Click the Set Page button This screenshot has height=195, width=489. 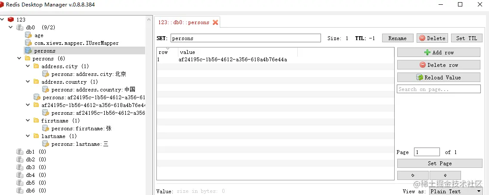[440, 164]
